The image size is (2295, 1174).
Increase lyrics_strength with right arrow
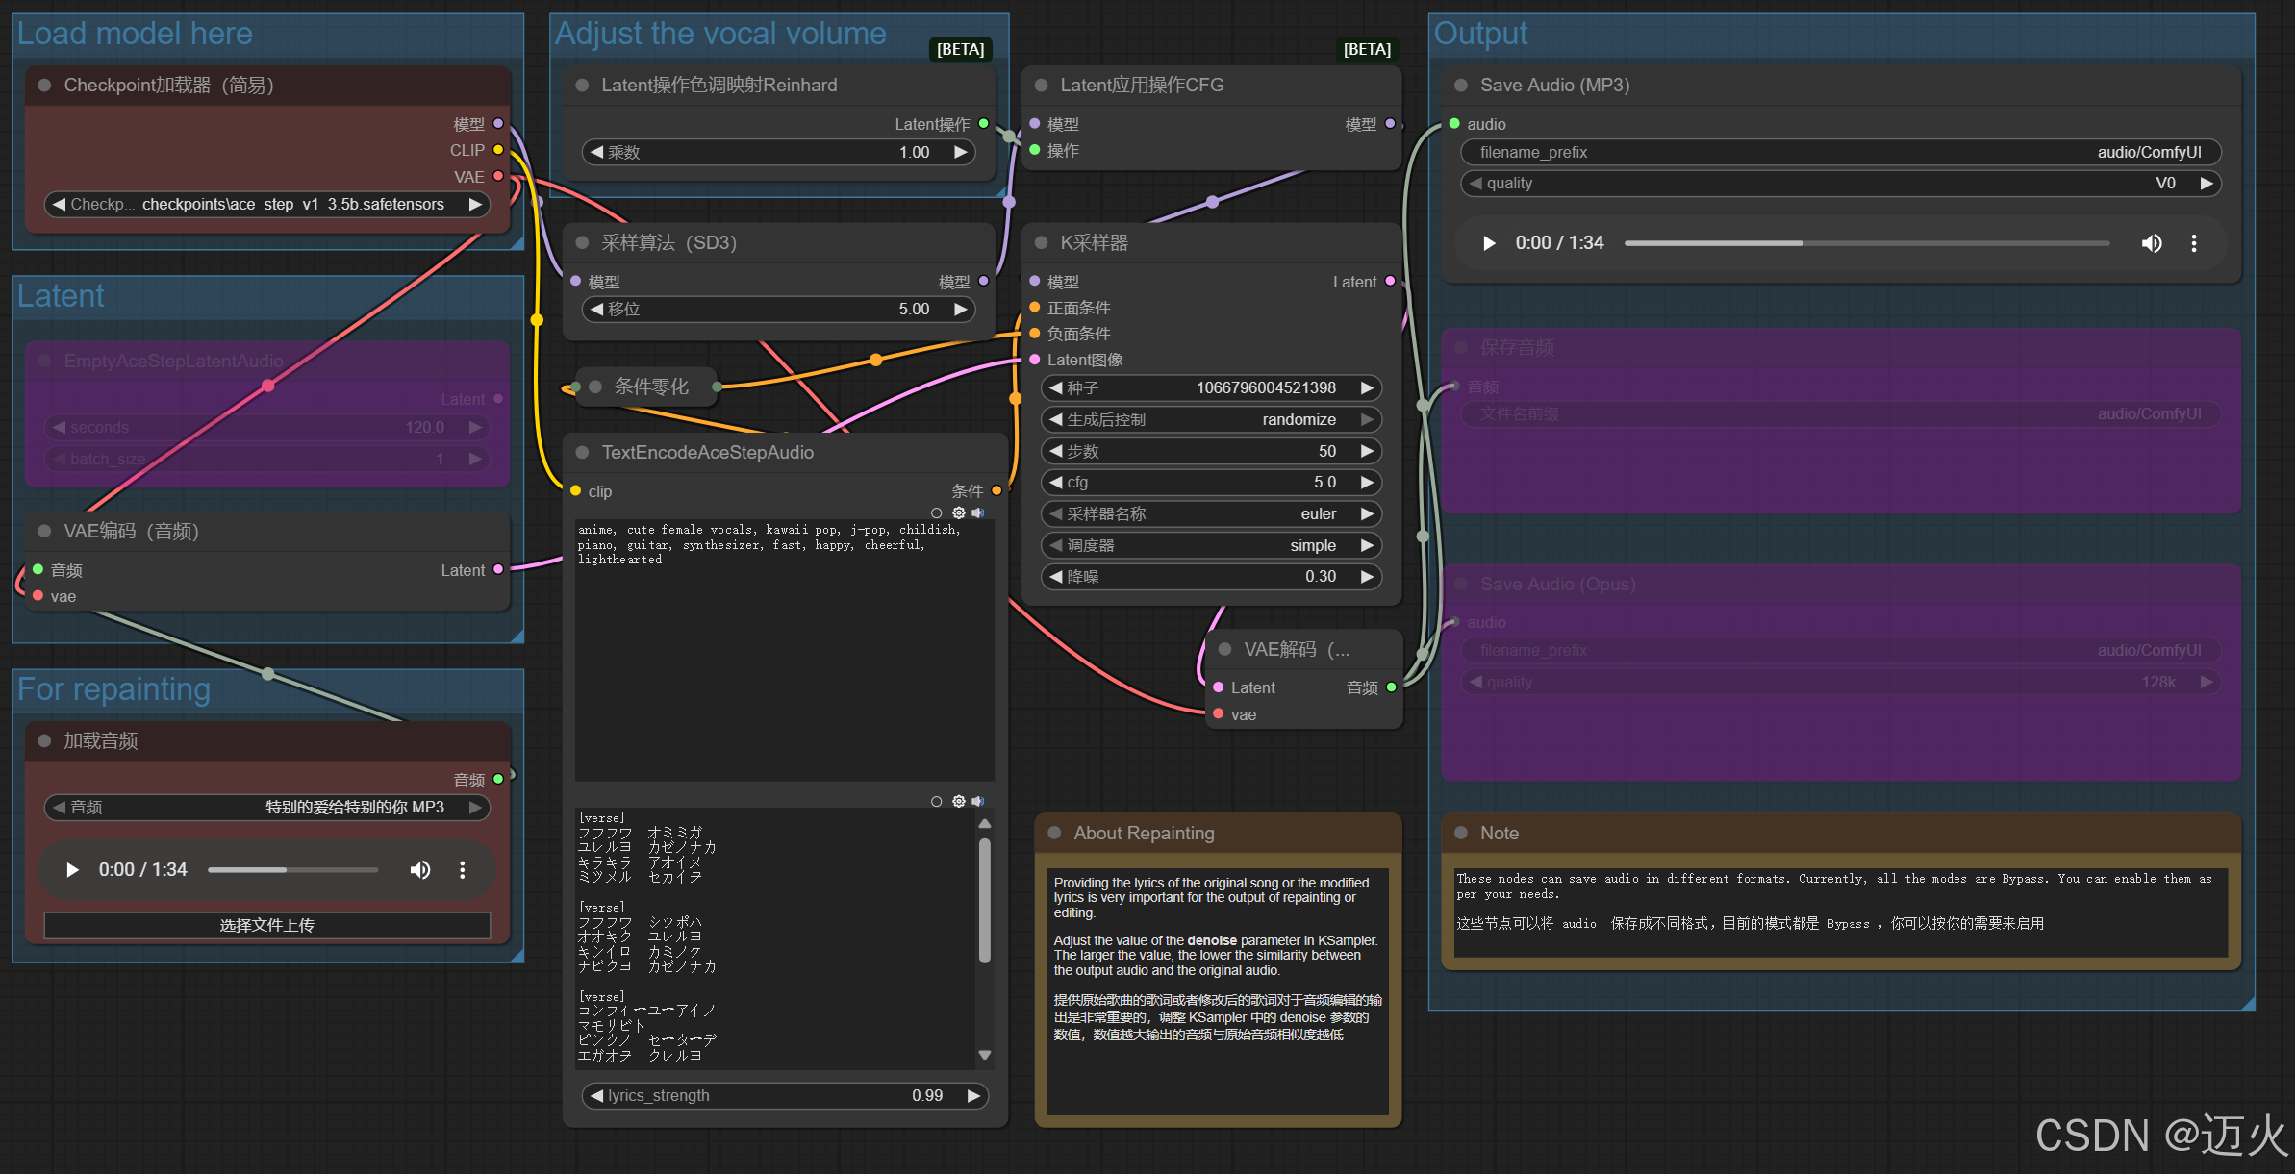tap(973, 1095)
